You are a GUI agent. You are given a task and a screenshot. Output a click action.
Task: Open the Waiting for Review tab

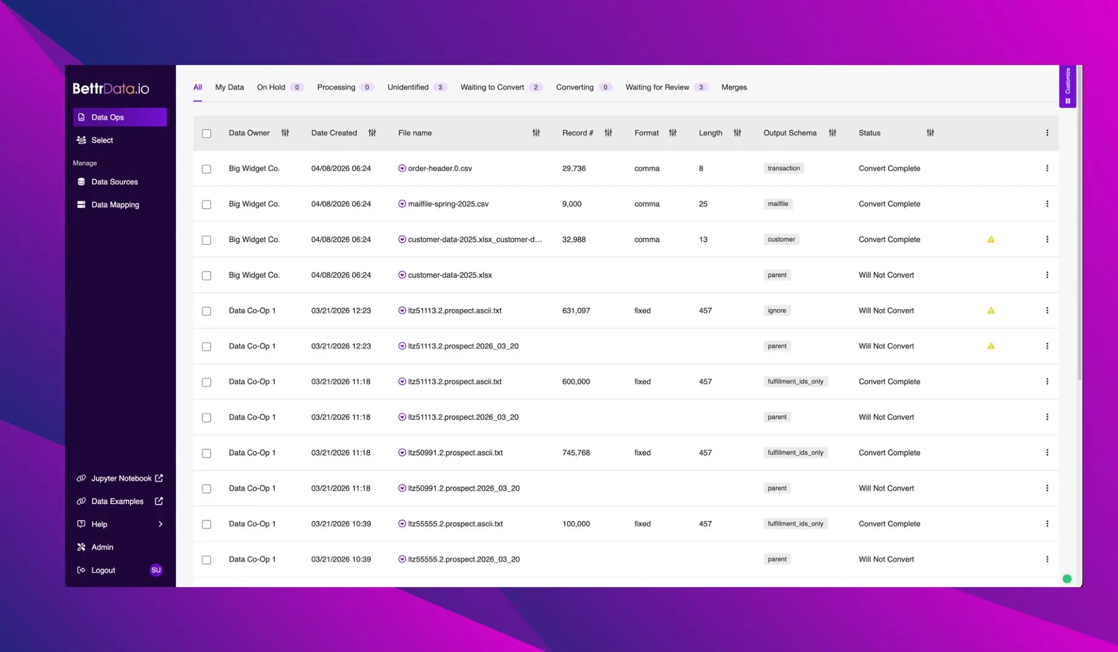click(657, 87)
